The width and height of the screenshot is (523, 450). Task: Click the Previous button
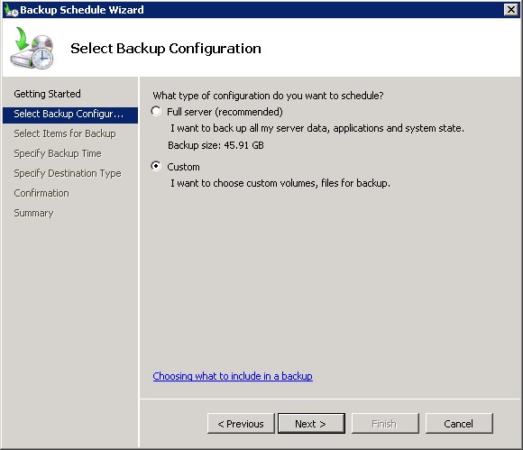(x=241, y=424)
